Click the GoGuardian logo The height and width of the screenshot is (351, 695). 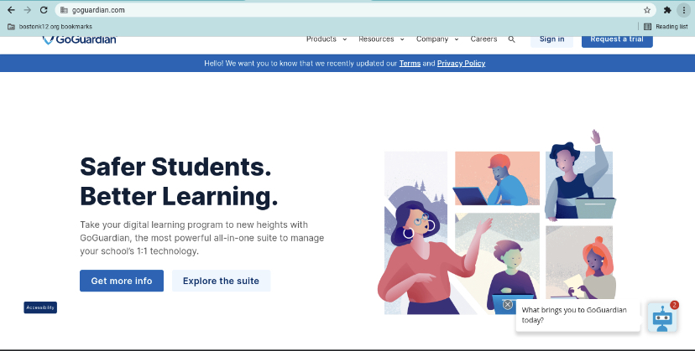click(80, 40)
